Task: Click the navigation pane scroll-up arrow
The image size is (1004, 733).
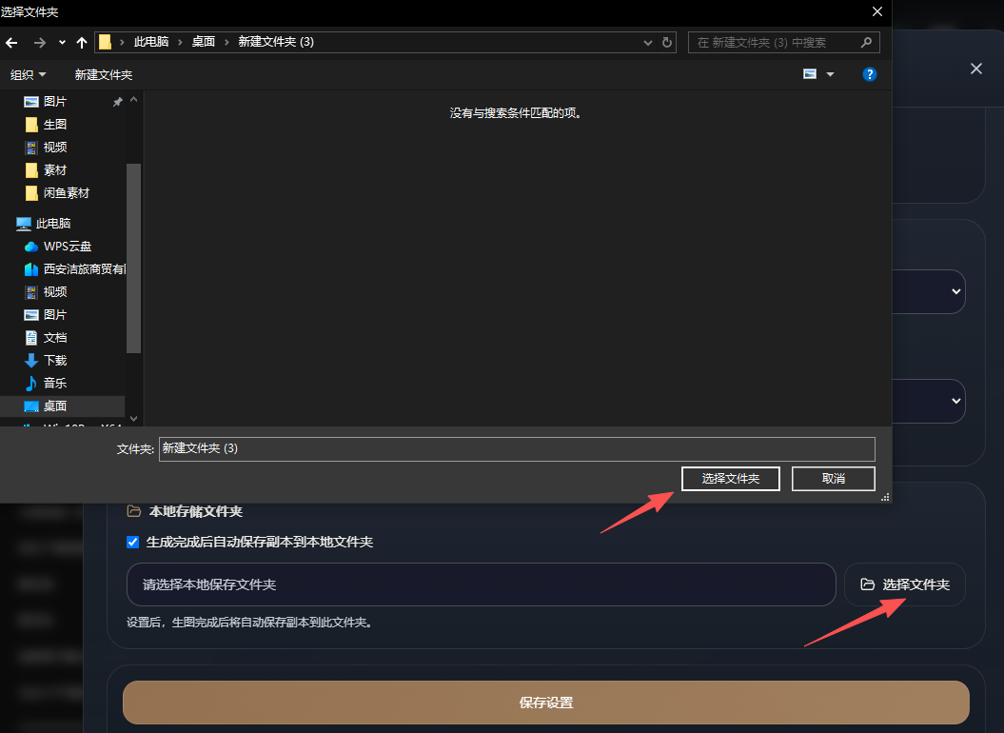Action: click(134, 100)
